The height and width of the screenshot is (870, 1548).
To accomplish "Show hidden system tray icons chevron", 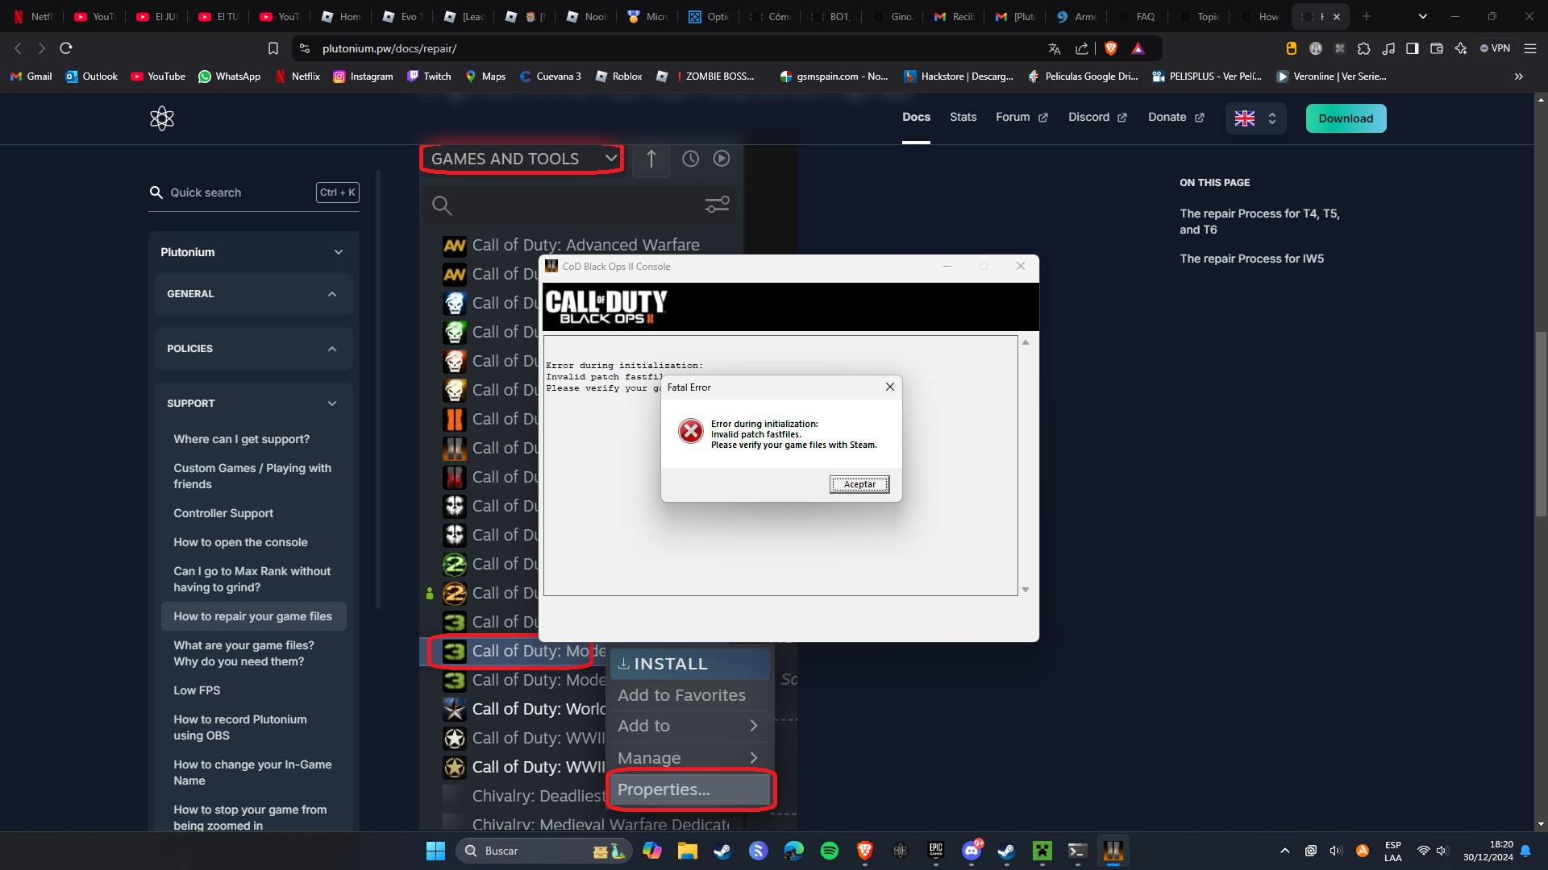I will [x=1284, y=851].
